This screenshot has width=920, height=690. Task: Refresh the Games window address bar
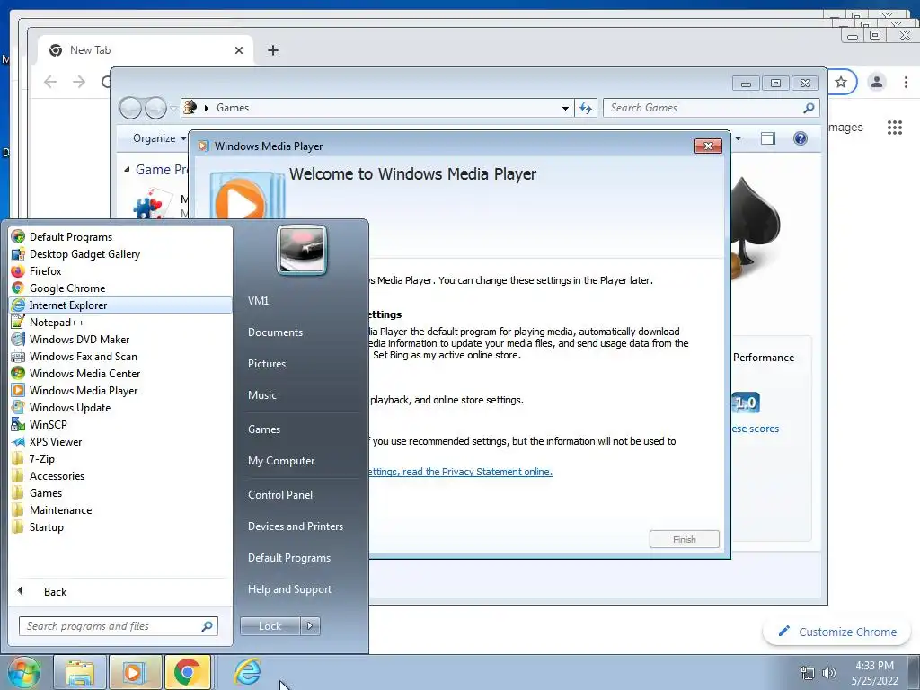(x=586, y=108)
